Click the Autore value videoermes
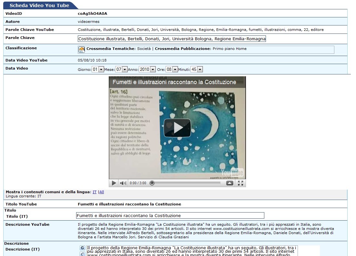Screen dimensions: 356x256 (88, 22)
